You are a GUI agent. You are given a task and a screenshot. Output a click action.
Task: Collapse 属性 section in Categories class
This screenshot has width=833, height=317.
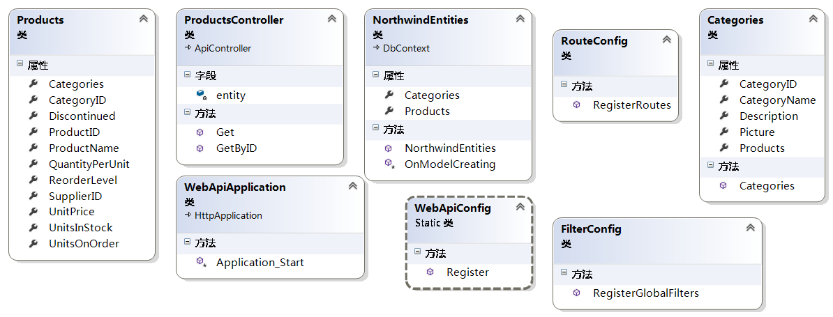pyautogui.click(x=710, y=63)
